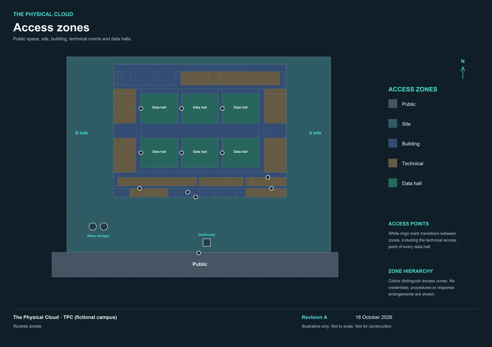This screenshot has height=347, width=492.
Task: Click the top-right 'Data hall' room label
Action: (x=241, y=107)
